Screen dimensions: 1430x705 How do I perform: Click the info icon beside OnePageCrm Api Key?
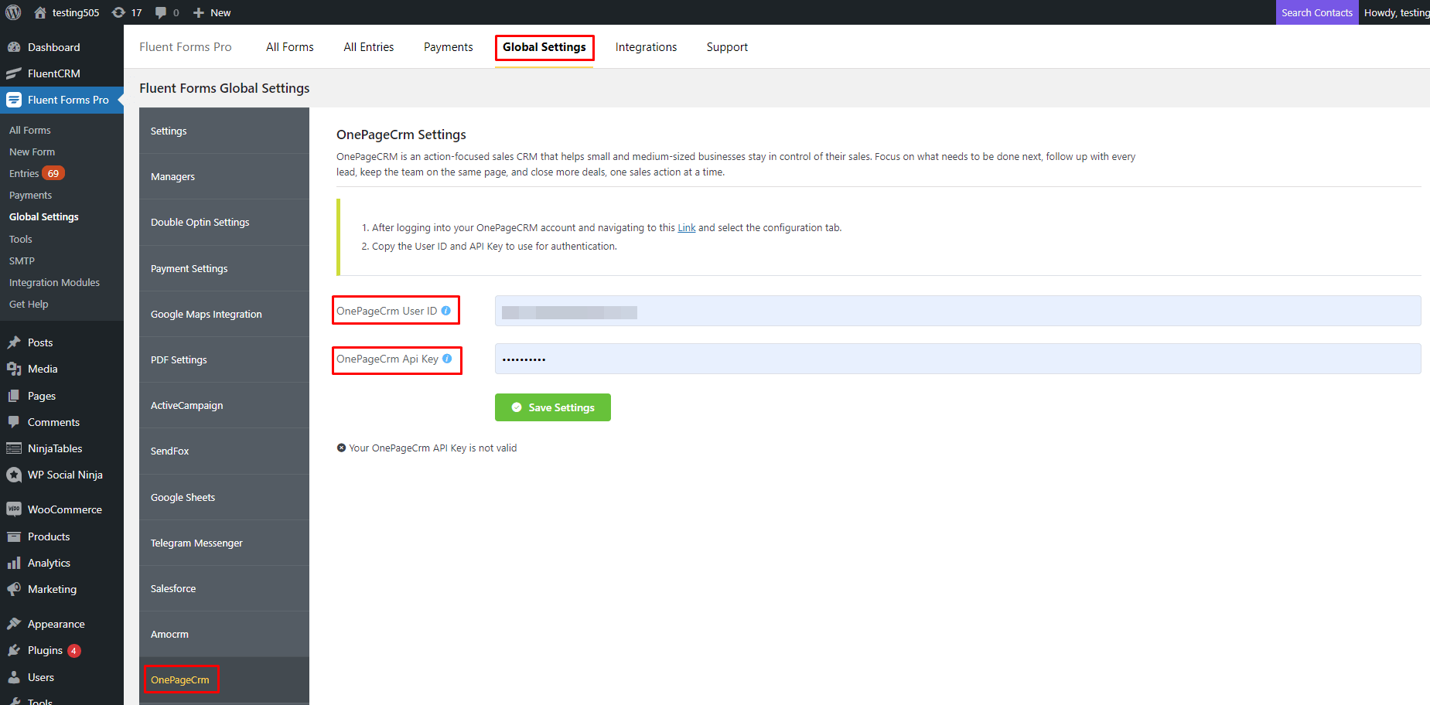coord(446,359)
